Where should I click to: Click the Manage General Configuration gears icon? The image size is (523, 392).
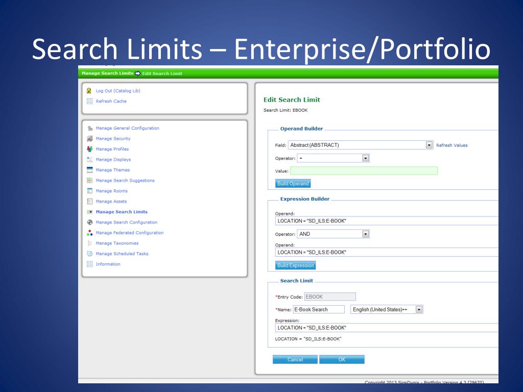point(90,128)
